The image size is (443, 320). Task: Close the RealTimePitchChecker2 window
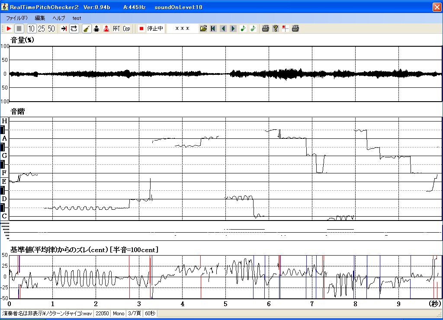tap(437, 7)
